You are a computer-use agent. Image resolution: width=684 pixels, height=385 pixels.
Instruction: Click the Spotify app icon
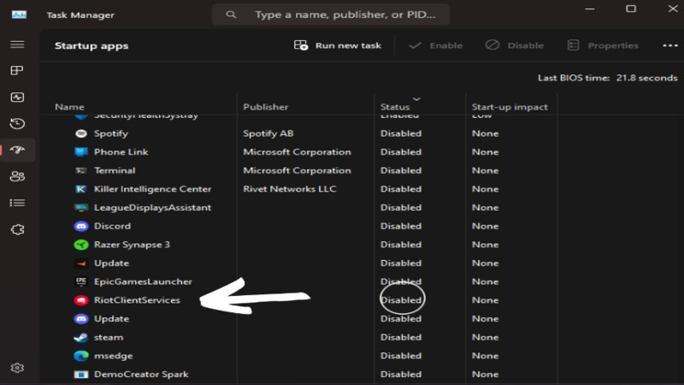tap(81, 133)
